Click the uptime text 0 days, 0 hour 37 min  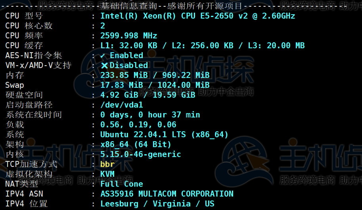pos(150,115)
